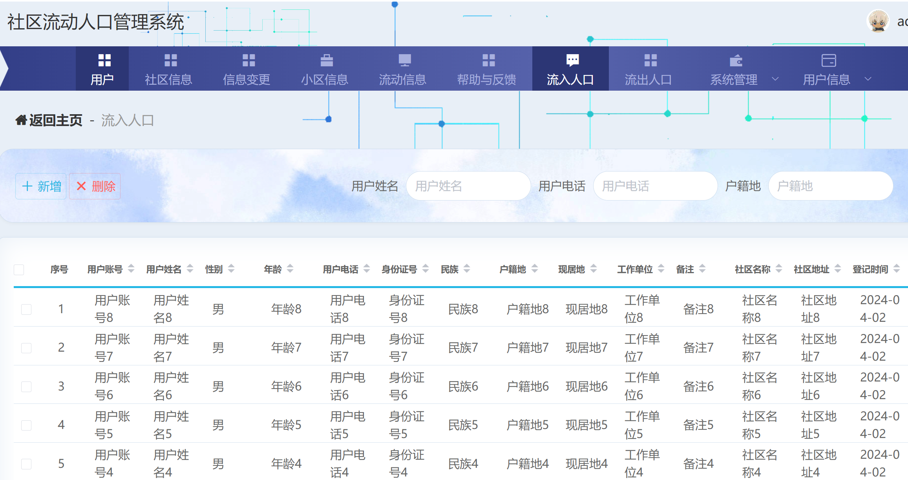Click the 用户 grid icon in navigation
This screenshot has width=908, height=480.
104,60
